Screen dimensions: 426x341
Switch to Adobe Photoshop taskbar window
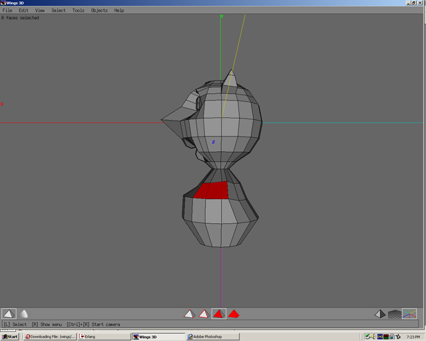click(213, 336)
